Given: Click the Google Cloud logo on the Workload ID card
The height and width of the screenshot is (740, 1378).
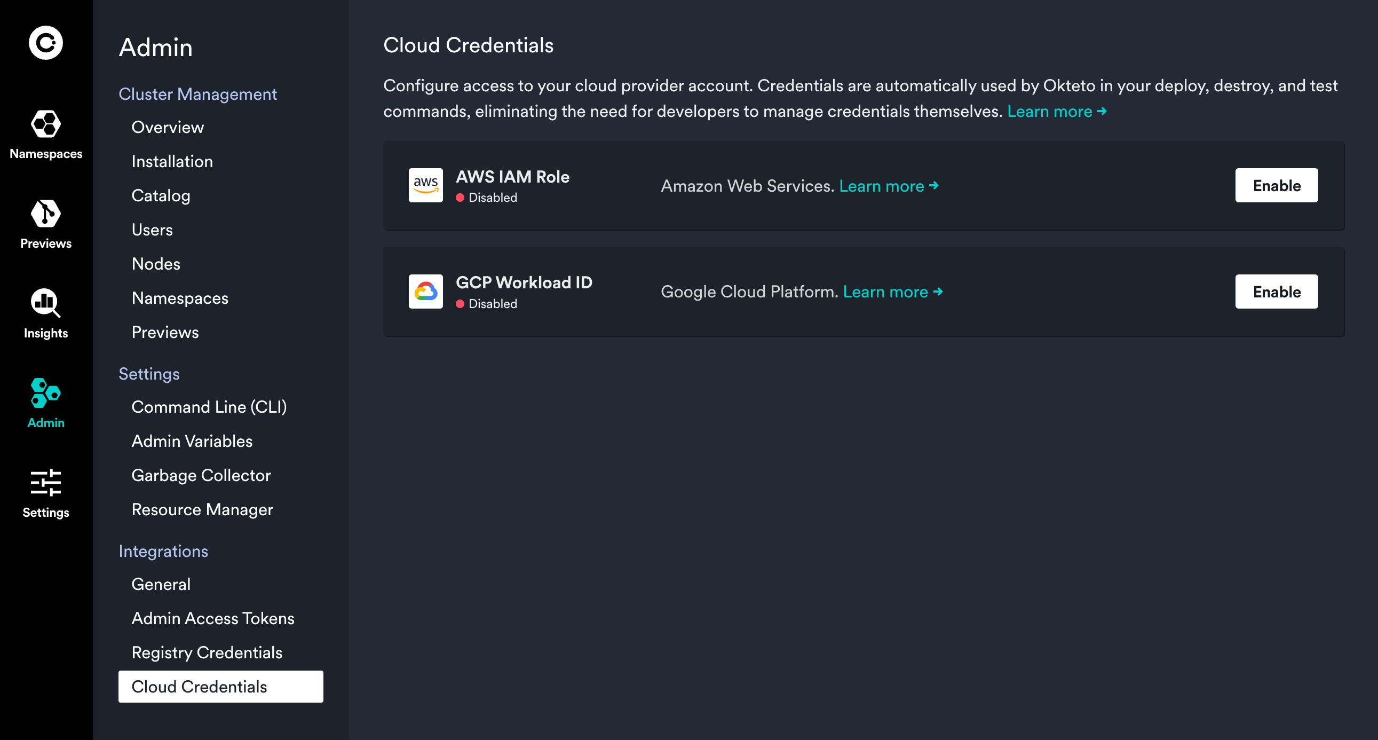Looking at the screenshot, I should (425, 291).
